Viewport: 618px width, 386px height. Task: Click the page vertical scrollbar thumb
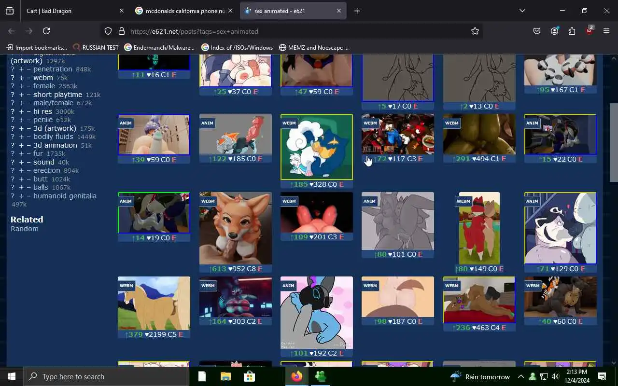[614, 143]
